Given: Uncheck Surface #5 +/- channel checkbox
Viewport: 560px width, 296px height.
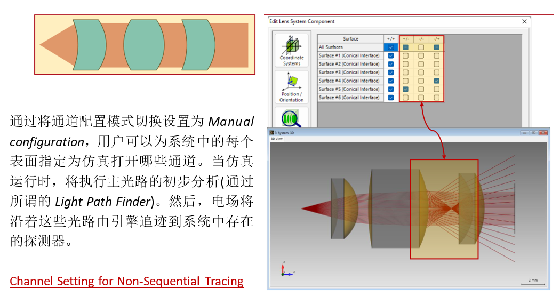Looking at the screenshot, I should [x=406, y=89].
